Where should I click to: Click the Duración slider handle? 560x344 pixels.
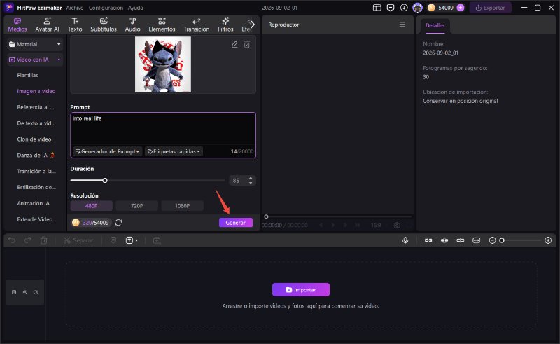(x=105, y=181)
